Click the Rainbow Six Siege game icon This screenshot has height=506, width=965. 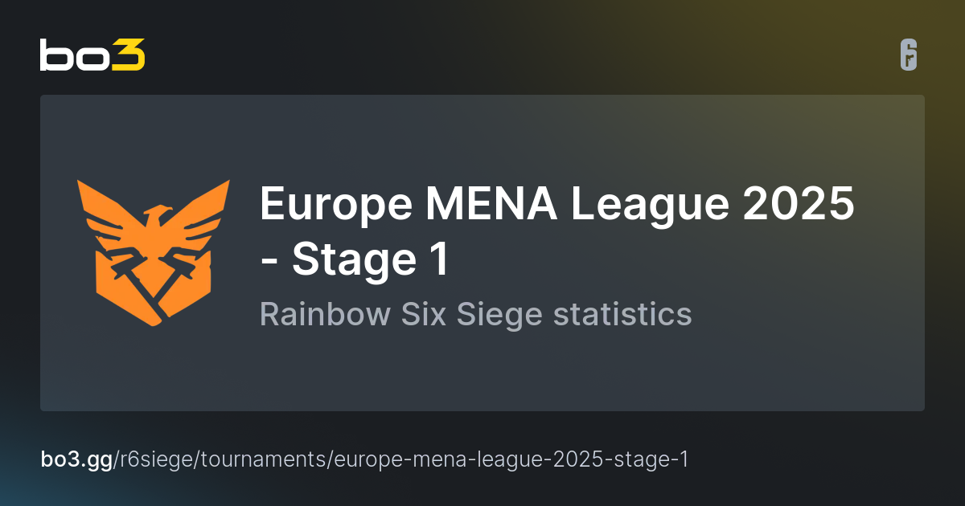pos(909,55)
